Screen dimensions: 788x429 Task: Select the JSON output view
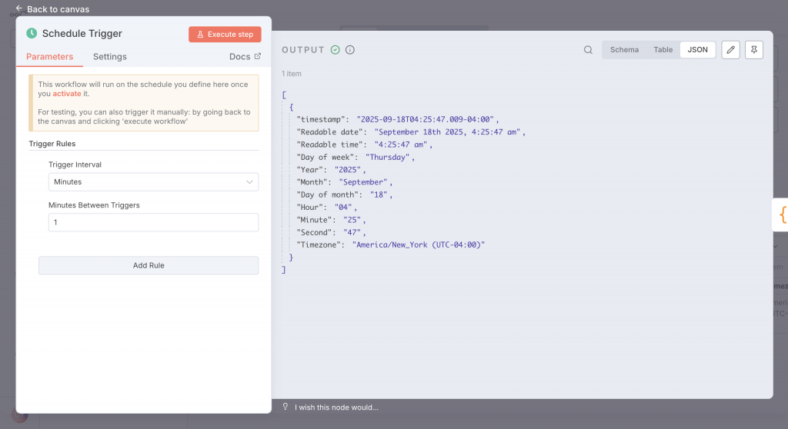[697, 50]
